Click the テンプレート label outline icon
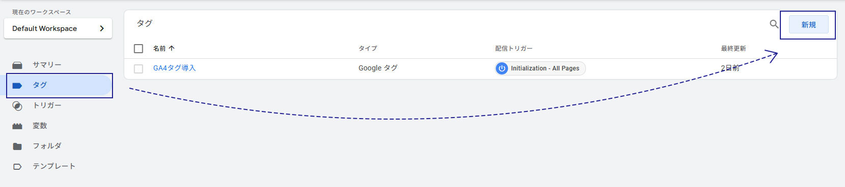 (17, 166)
